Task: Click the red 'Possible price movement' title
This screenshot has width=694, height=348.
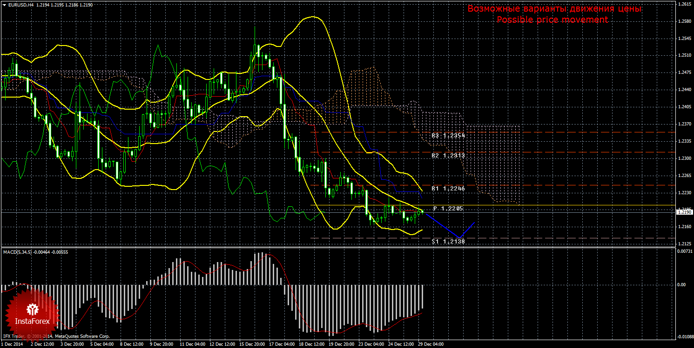Action: coord(552,20)
